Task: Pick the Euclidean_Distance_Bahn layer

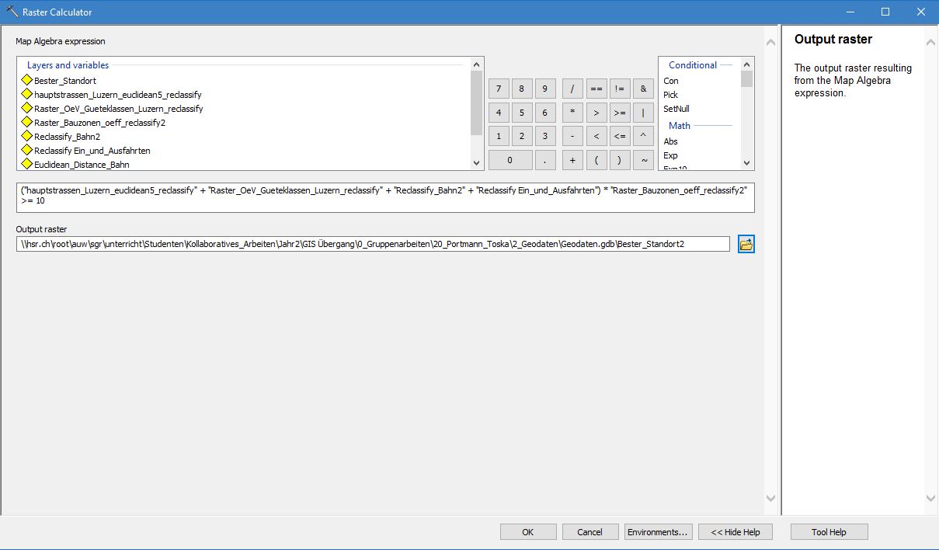Action: click(x=82, y=165)
